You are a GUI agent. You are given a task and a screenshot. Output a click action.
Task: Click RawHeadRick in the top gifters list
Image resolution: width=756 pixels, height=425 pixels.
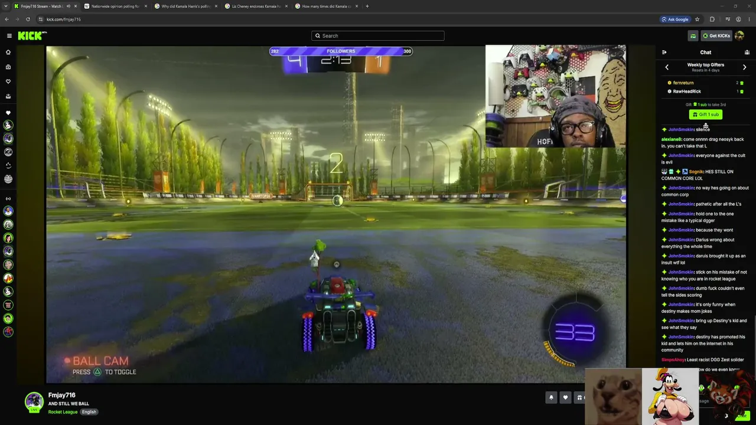point(687,91)
